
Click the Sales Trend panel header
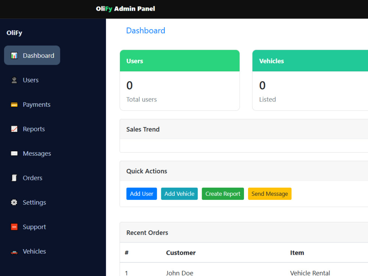click(143, 129)
